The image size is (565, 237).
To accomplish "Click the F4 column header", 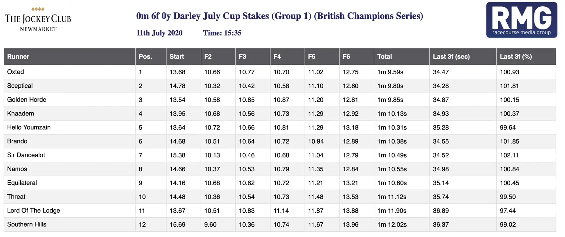I will (277, 56).
